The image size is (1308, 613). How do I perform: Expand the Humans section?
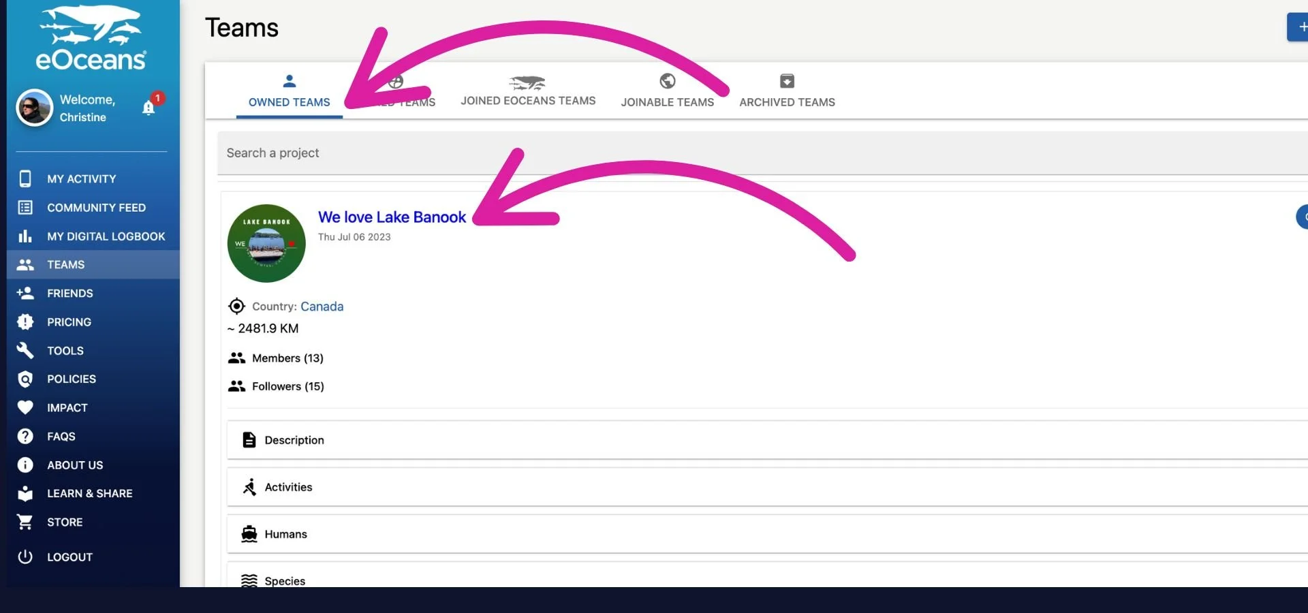[767, 534]
